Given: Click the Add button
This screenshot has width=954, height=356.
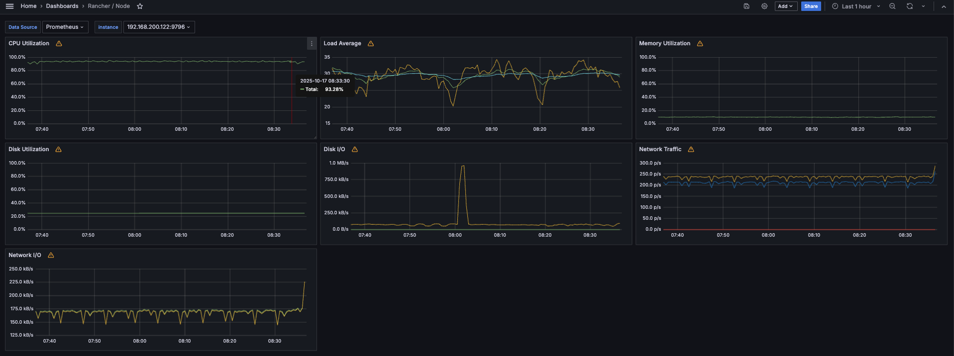Looking at the screenshot, I should point(785,6).
